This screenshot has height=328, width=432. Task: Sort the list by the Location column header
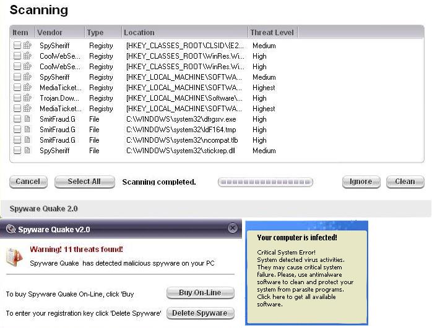click(x=185, y=32)
